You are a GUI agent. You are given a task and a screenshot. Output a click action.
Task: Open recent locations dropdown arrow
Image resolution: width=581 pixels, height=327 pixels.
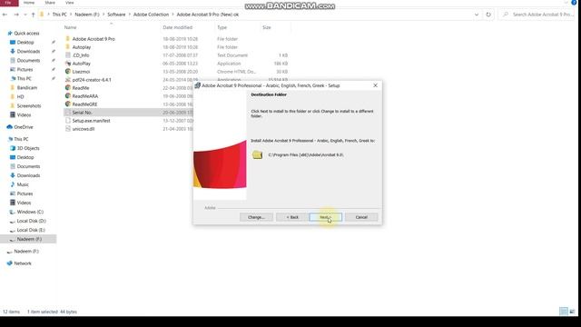25,15
